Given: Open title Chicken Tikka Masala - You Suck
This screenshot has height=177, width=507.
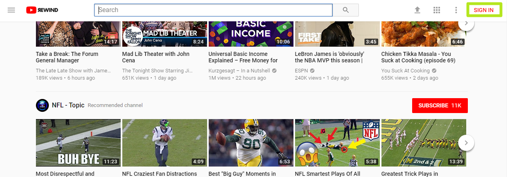Looking at the screenshot, I should (x=418, y=57).
